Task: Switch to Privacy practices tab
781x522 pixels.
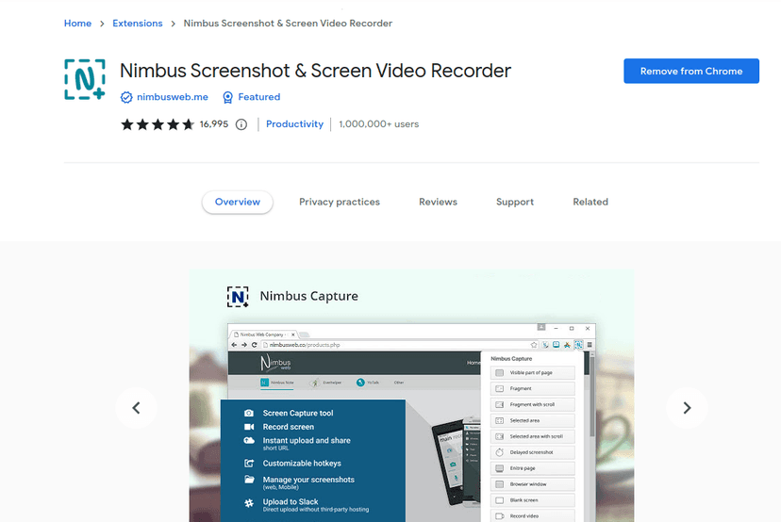Action: pyautogui.click(x=340, y=202)
